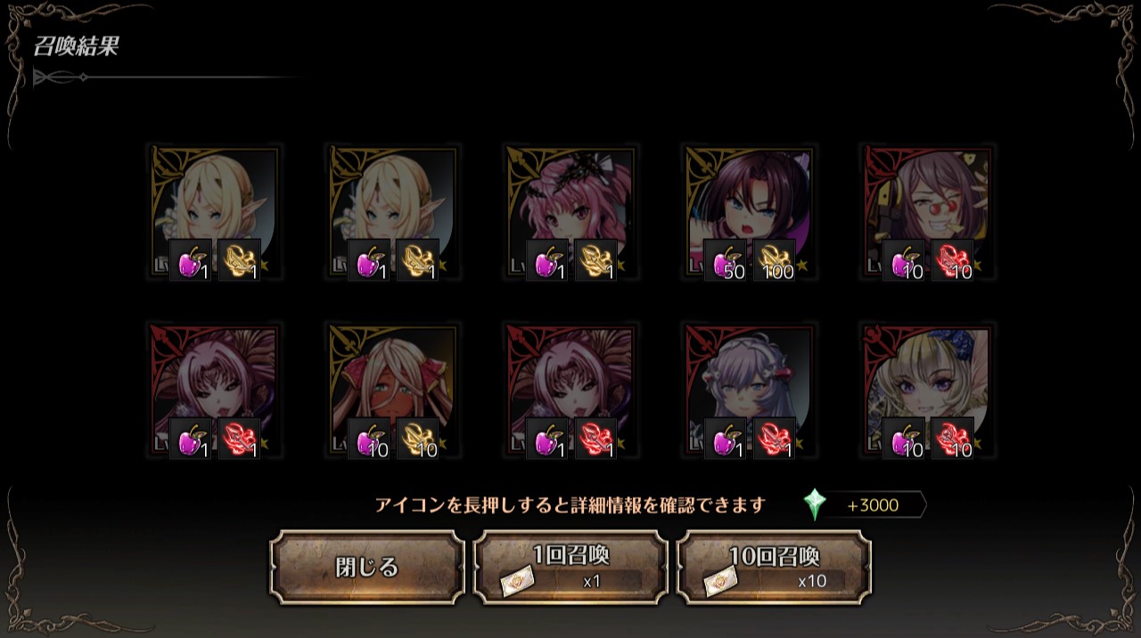Click red wing icon on winking character
The width and height of the screenshot is (1141, 638).
pos(953,260)
